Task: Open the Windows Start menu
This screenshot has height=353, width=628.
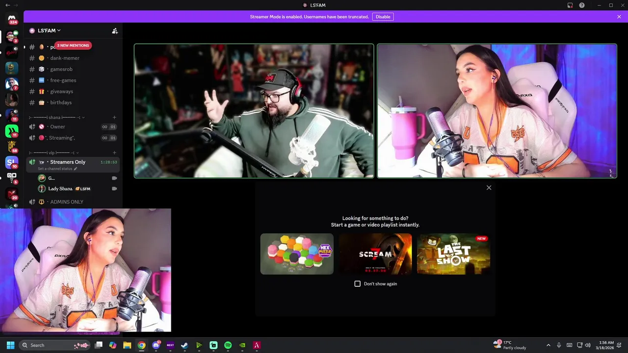Action: pos(10,345)
